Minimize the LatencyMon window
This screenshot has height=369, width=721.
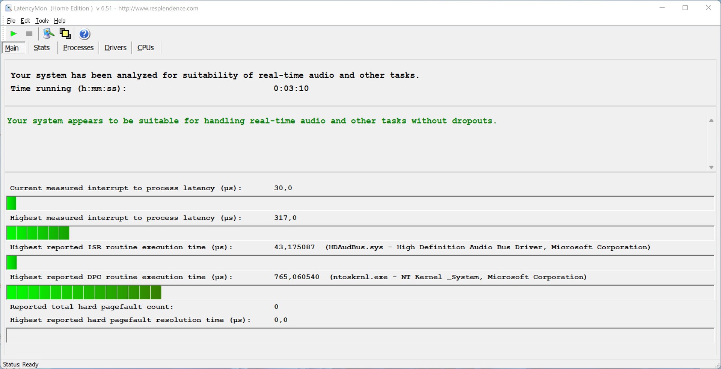coord(662,8)
